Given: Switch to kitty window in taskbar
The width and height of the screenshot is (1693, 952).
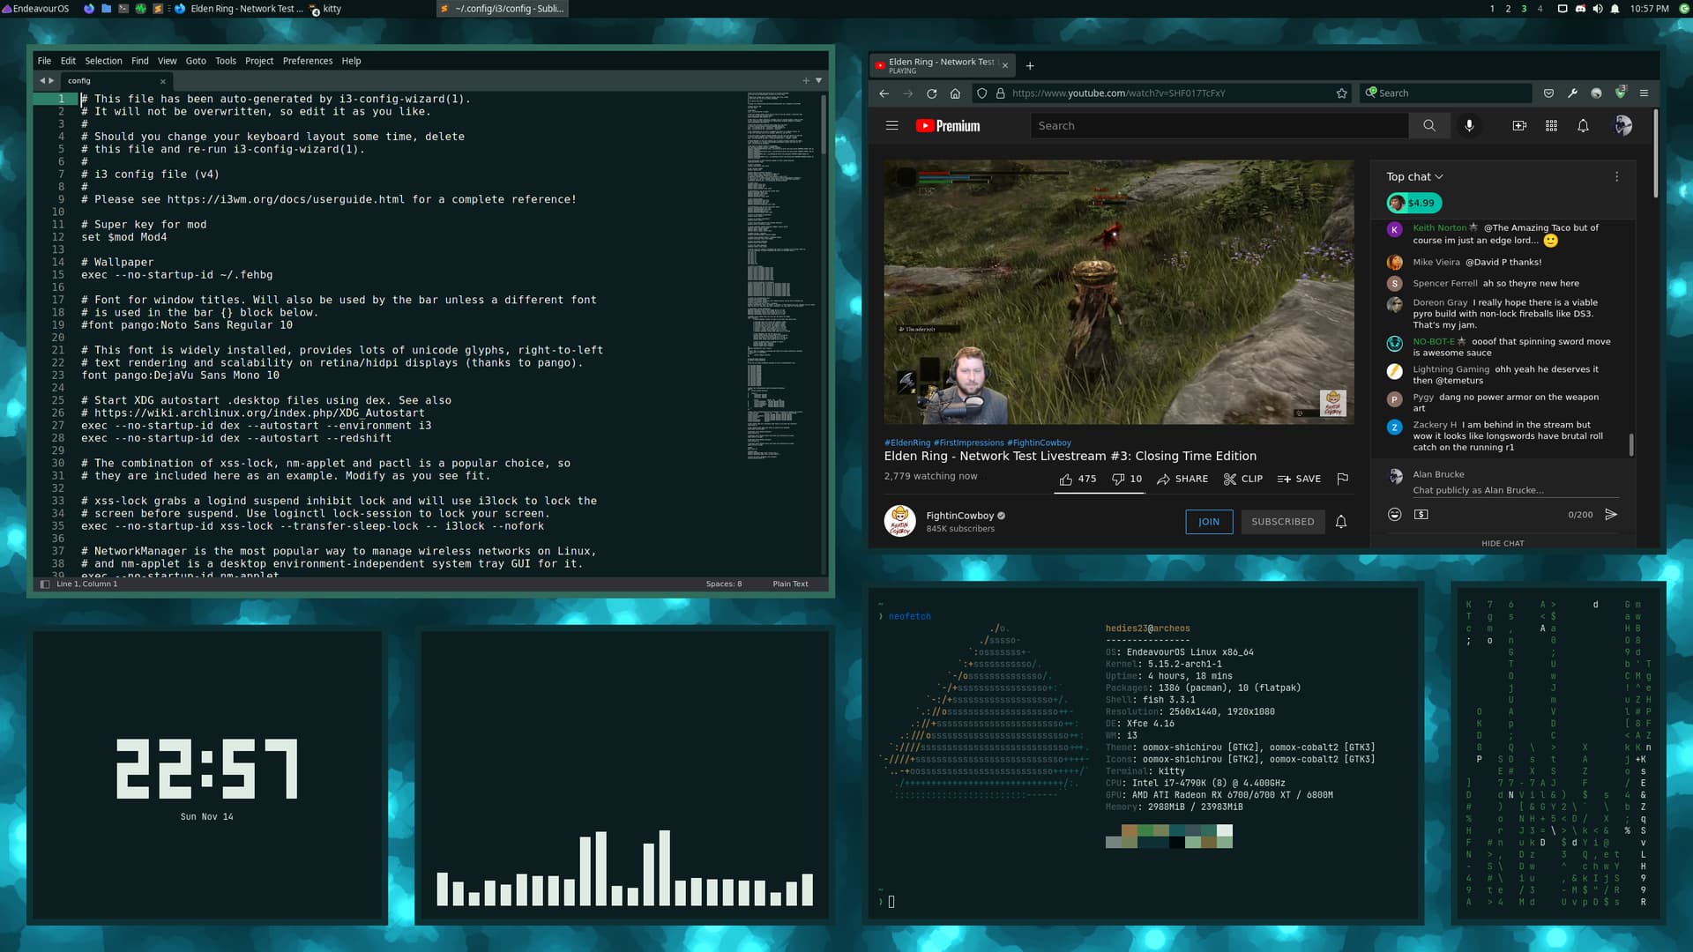Looking at the screenshot, I should [x=325, y=9].
